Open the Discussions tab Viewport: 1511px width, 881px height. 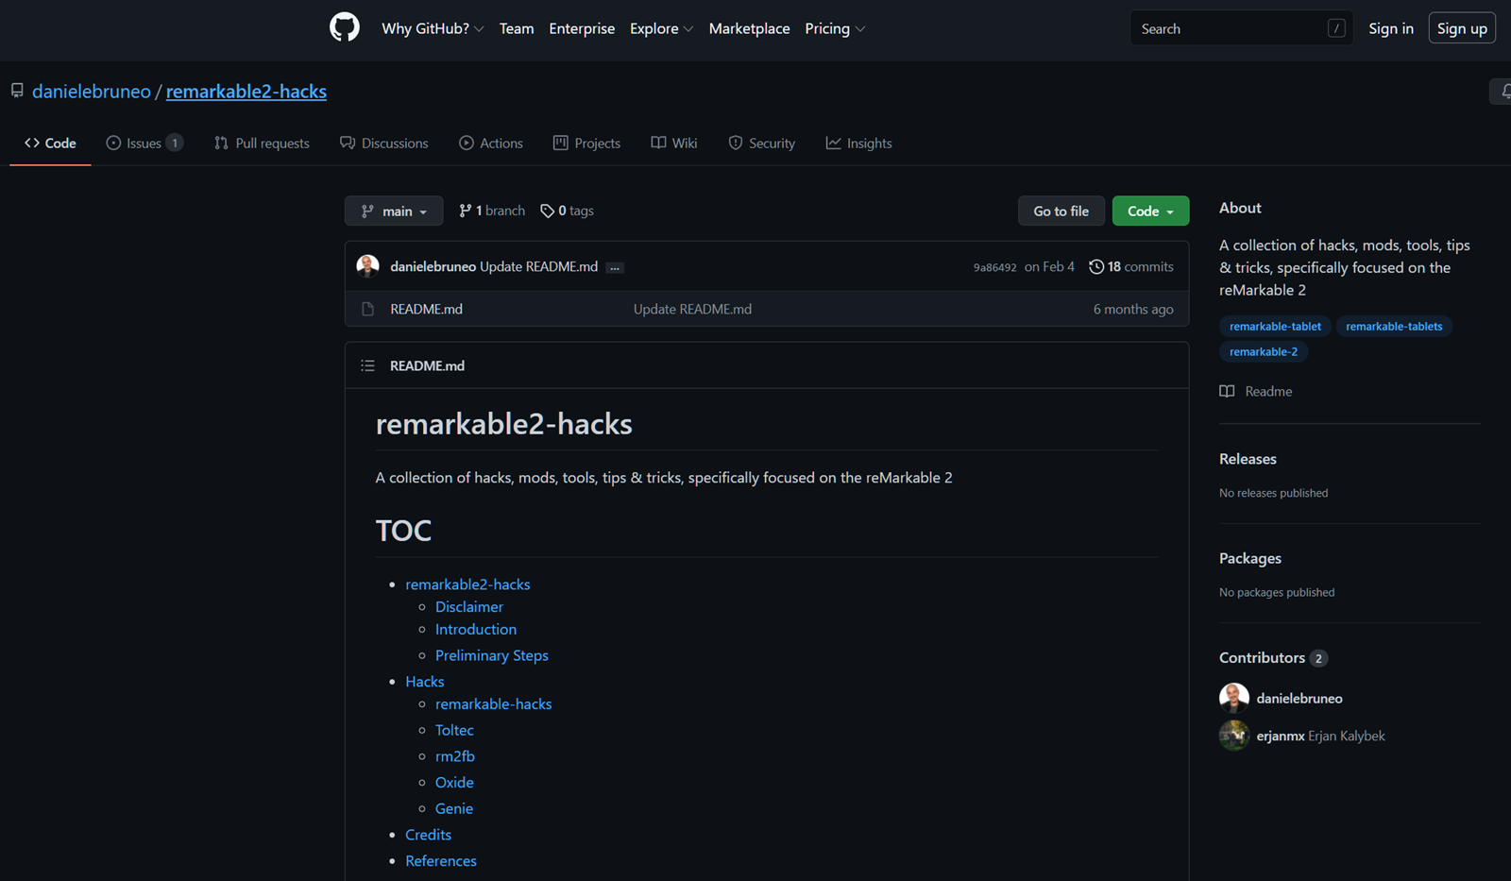coord(383,143)
